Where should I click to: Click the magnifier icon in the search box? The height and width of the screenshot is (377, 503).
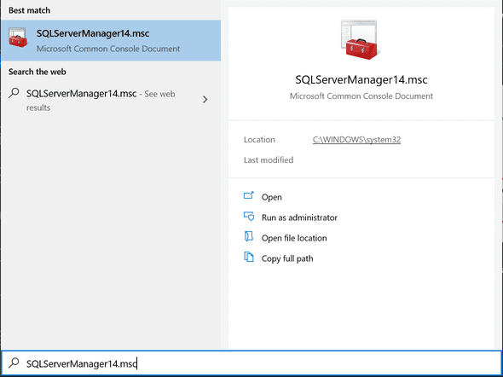pos(14,362)
